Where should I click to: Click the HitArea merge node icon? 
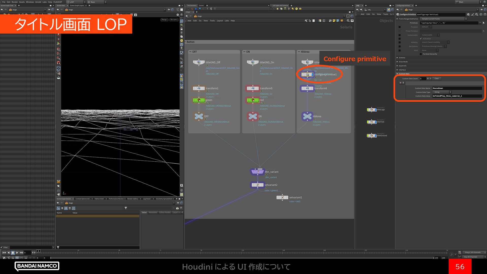coord(307,116)
